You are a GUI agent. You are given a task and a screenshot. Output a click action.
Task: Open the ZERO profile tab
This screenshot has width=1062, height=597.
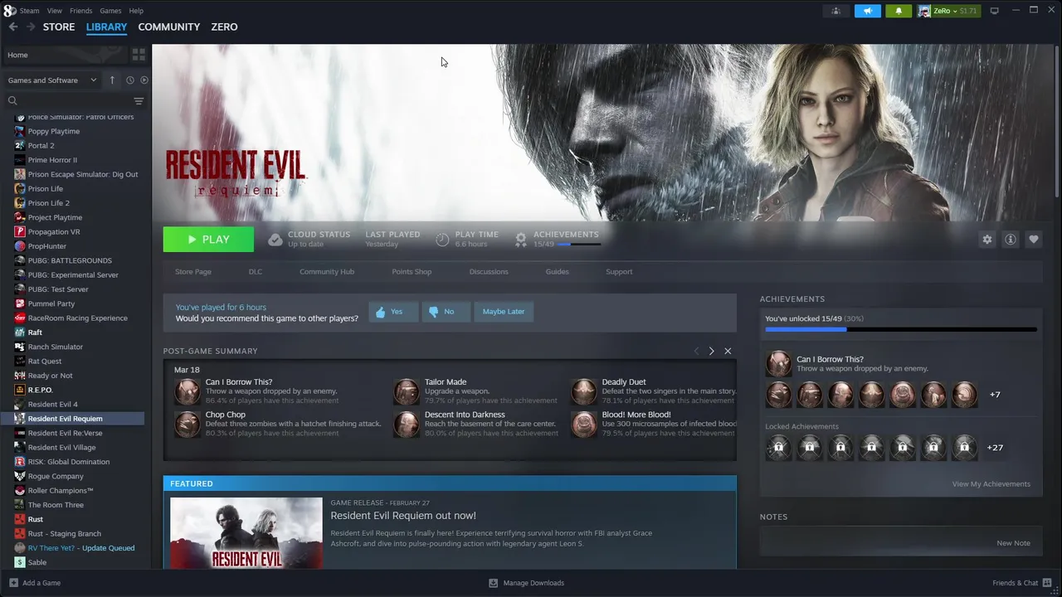point(224,27)
